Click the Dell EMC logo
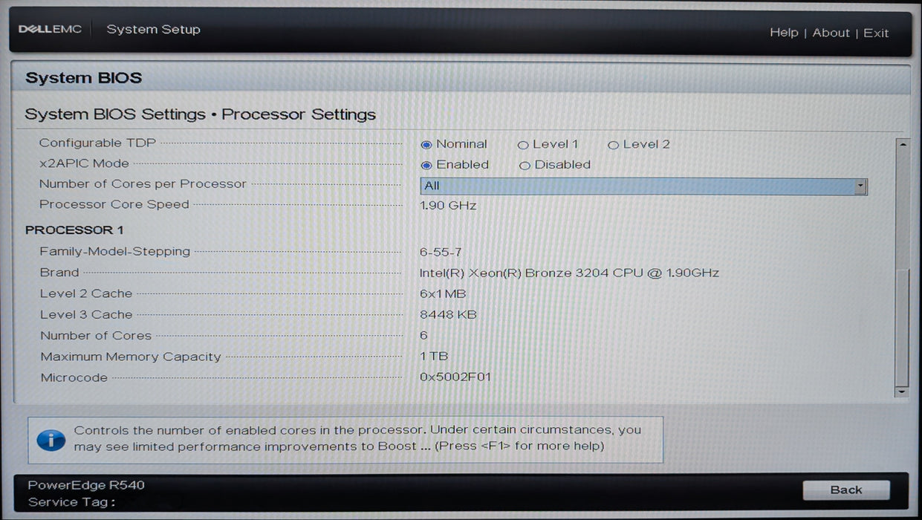Image resolution: width=922 pixels, height=520 pixels. pos(50,30)
